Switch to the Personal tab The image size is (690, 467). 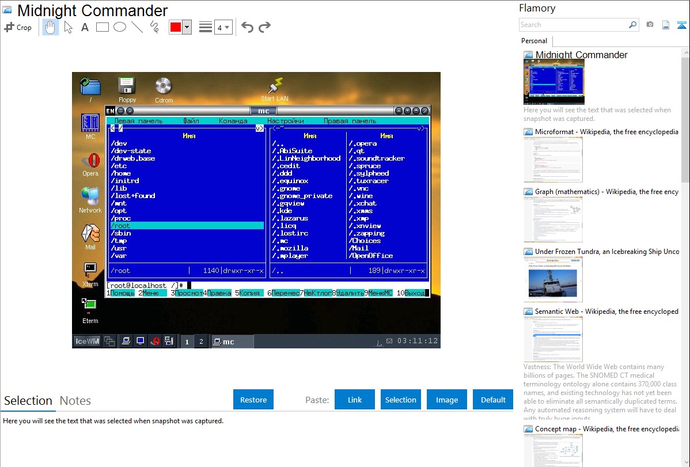pyautogui.click(x=534, y=41)
